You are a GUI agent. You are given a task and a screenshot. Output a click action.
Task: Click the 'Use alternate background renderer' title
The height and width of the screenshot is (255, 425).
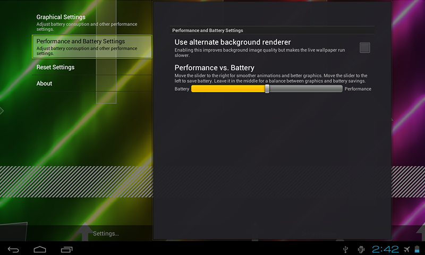[x=233, y=42]
